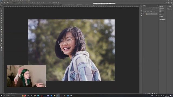
Task: Select the Brush tool
Action: click(1, 21)
